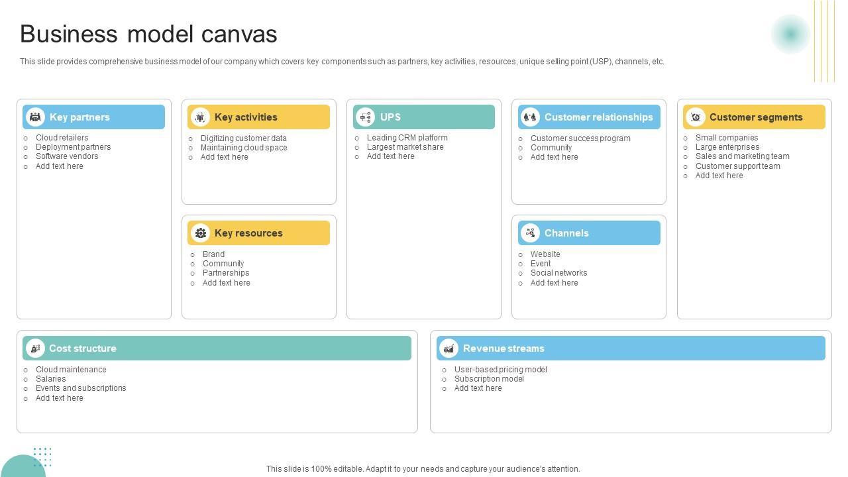
Task: Click the Event bullet
Action: coord(541,264)
